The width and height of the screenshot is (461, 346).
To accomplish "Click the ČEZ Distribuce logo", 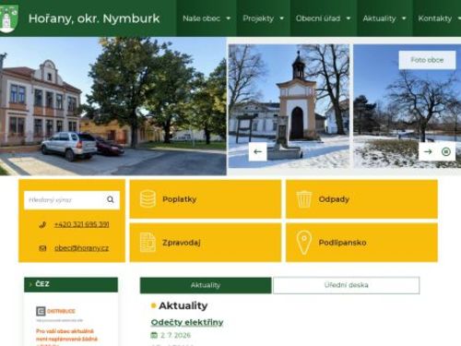I will (55, 311).
